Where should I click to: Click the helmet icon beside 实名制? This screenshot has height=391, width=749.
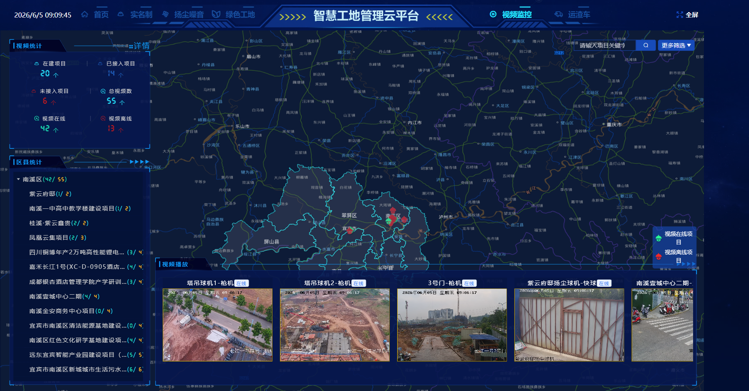121,14
